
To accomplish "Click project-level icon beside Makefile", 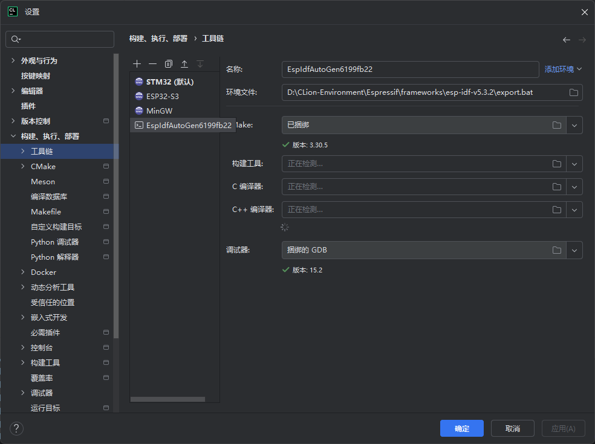I will pos(106,211).
